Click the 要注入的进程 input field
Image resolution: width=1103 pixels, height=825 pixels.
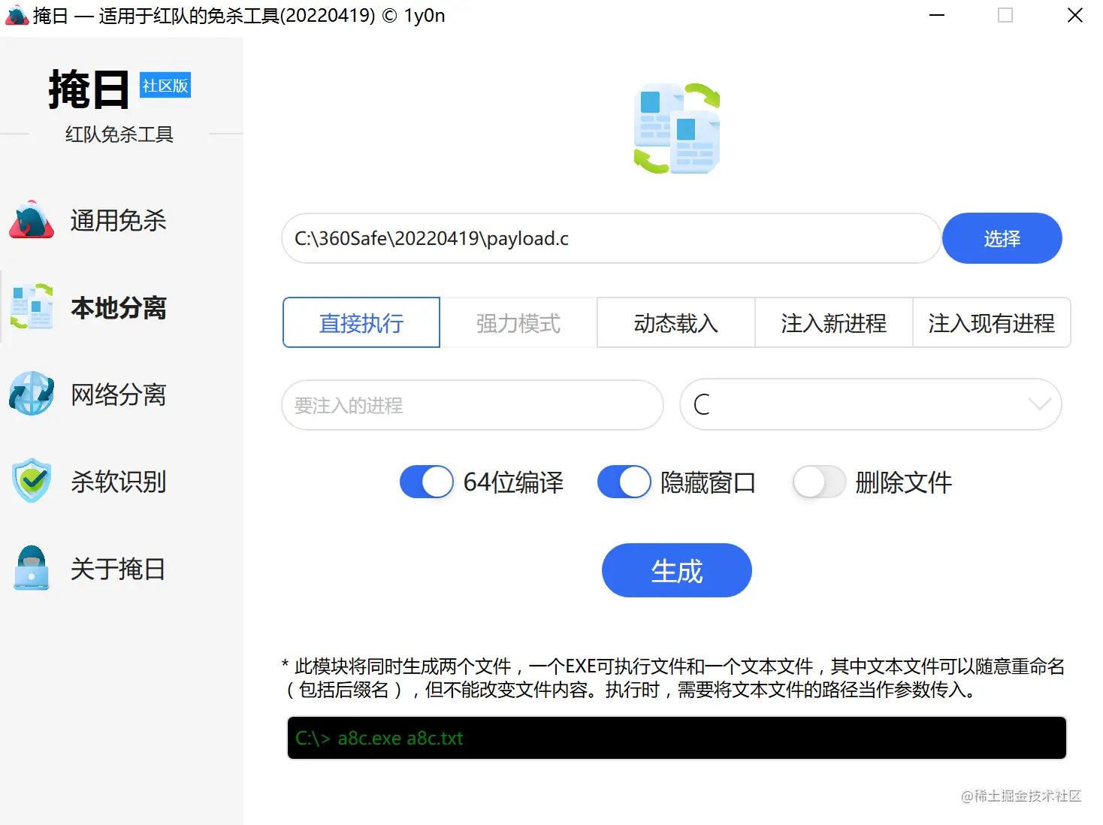[473, 405]
